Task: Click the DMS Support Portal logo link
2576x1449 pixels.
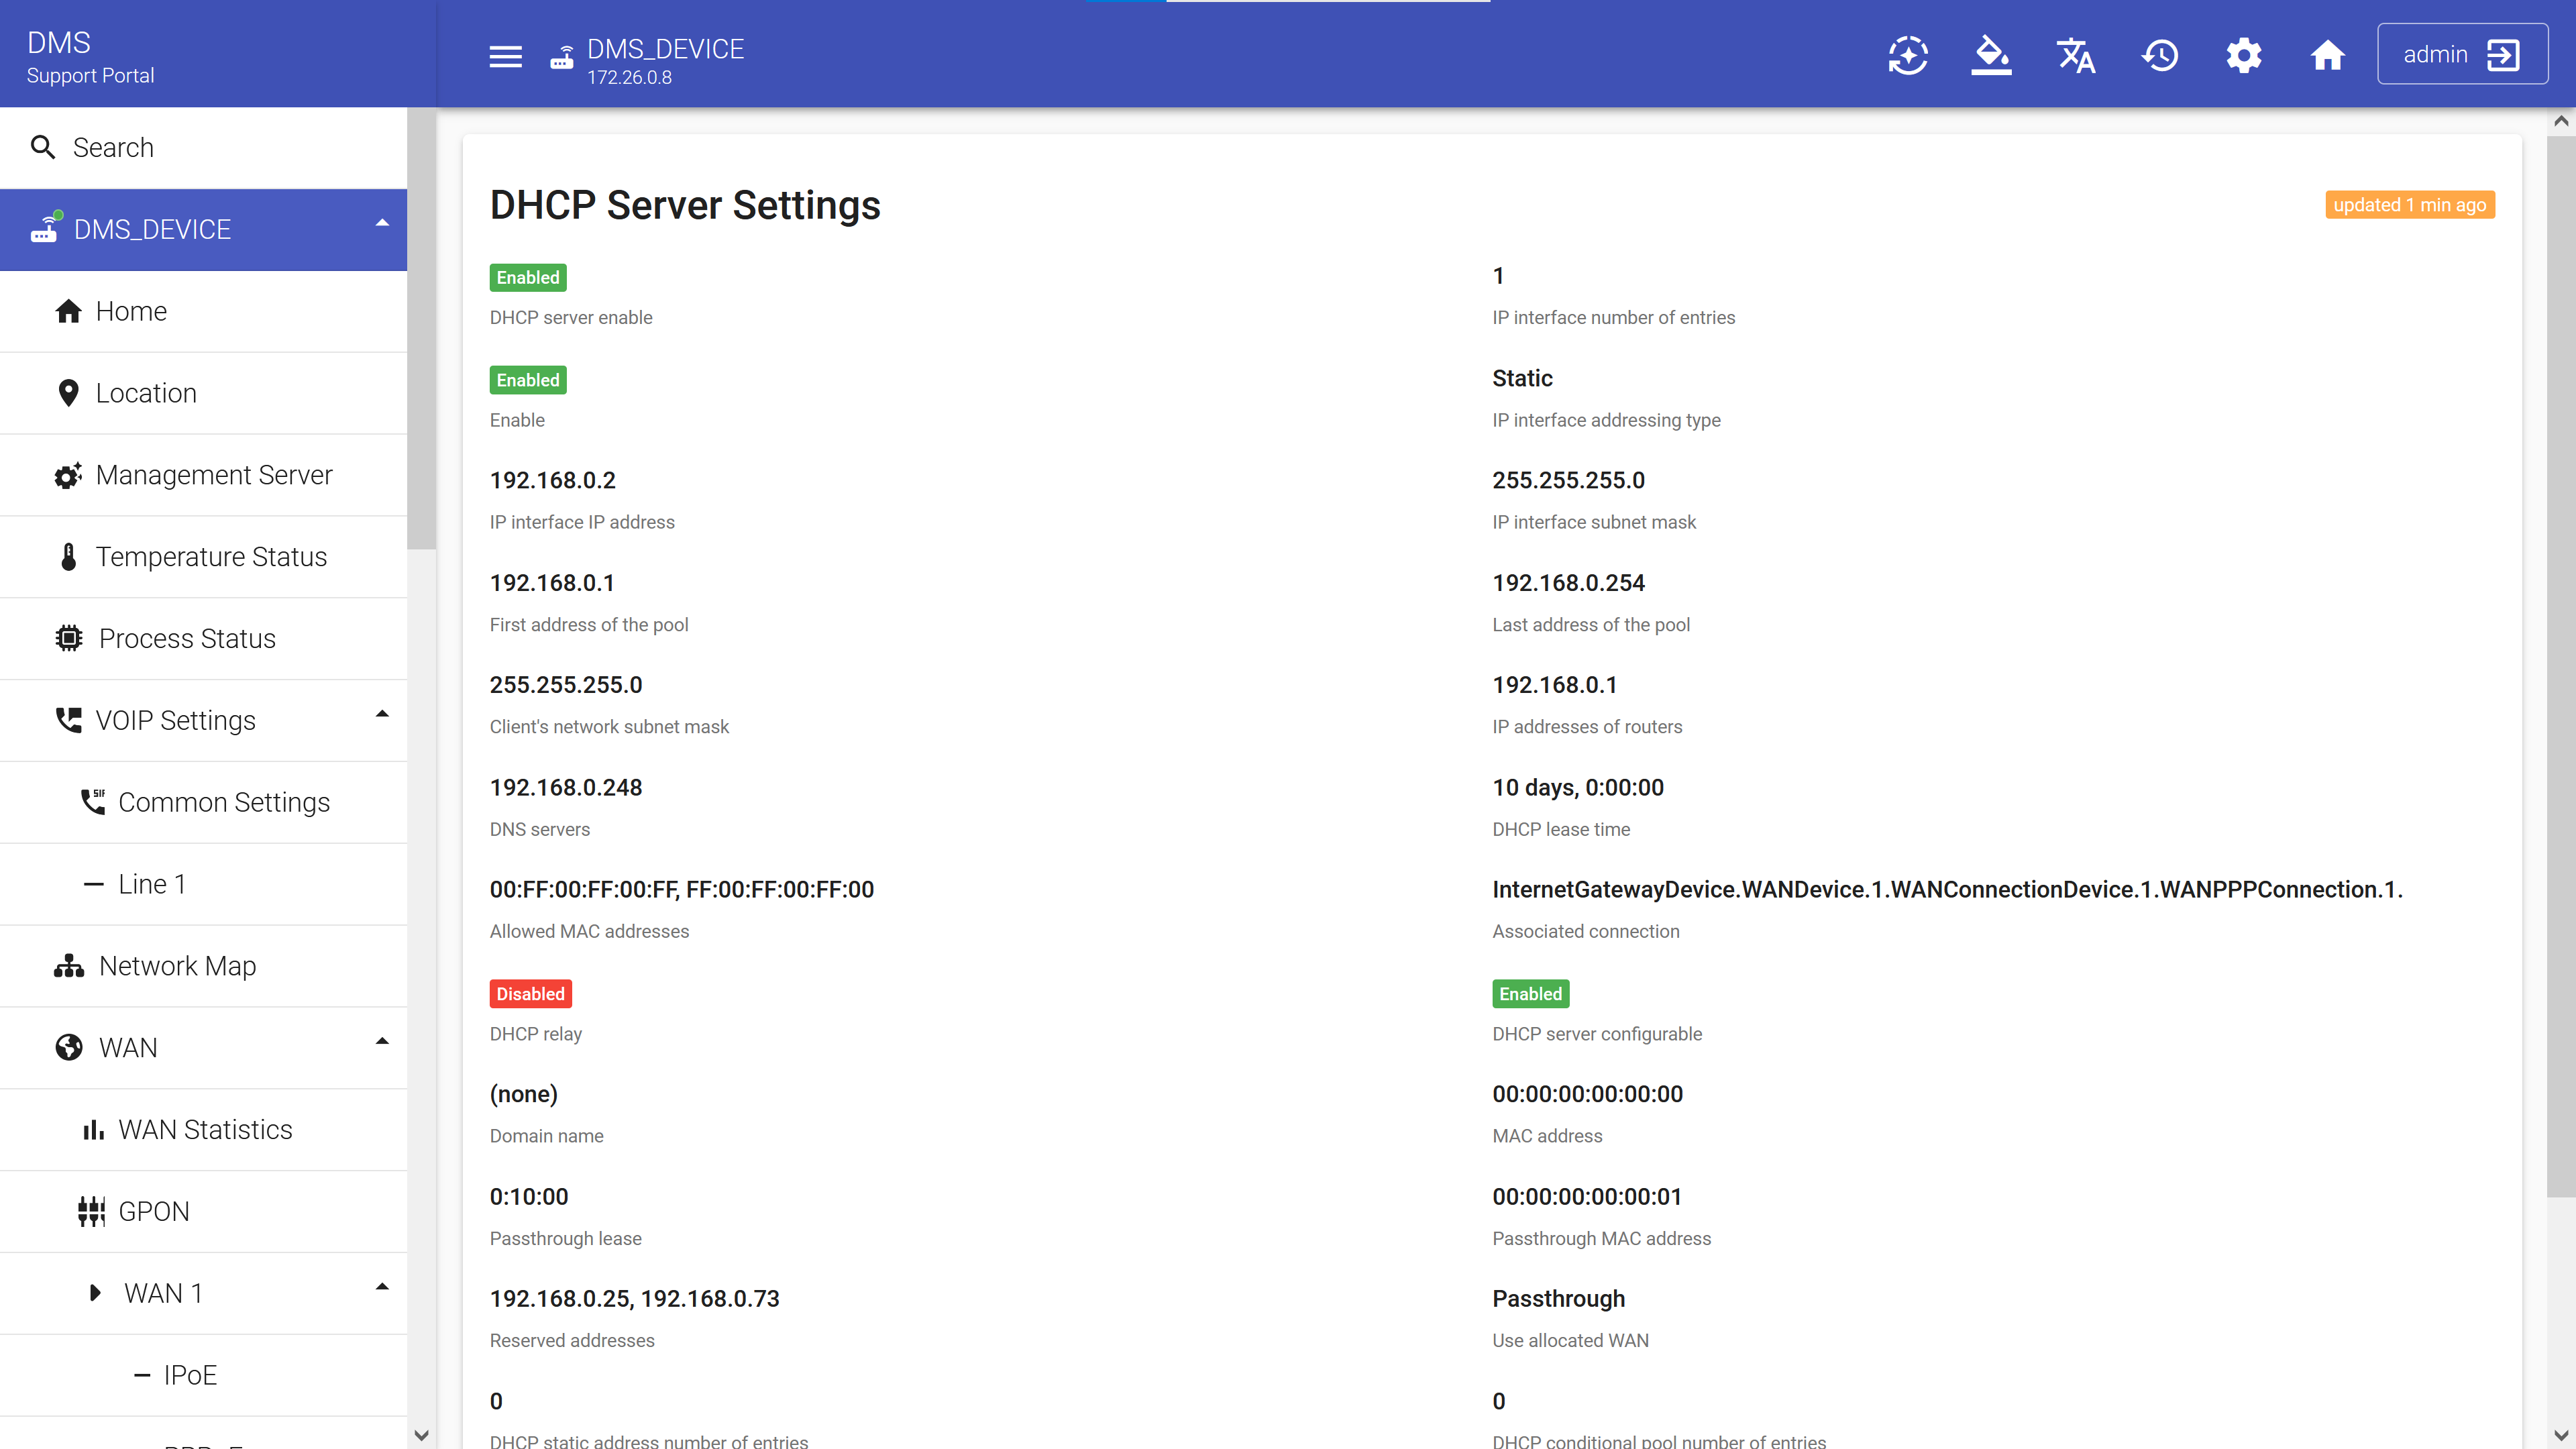Action: tap(90, 56)
